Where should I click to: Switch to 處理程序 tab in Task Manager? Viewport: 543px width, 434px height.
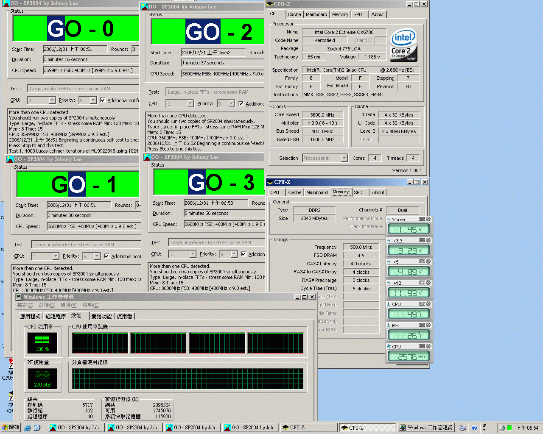(56, 316)
